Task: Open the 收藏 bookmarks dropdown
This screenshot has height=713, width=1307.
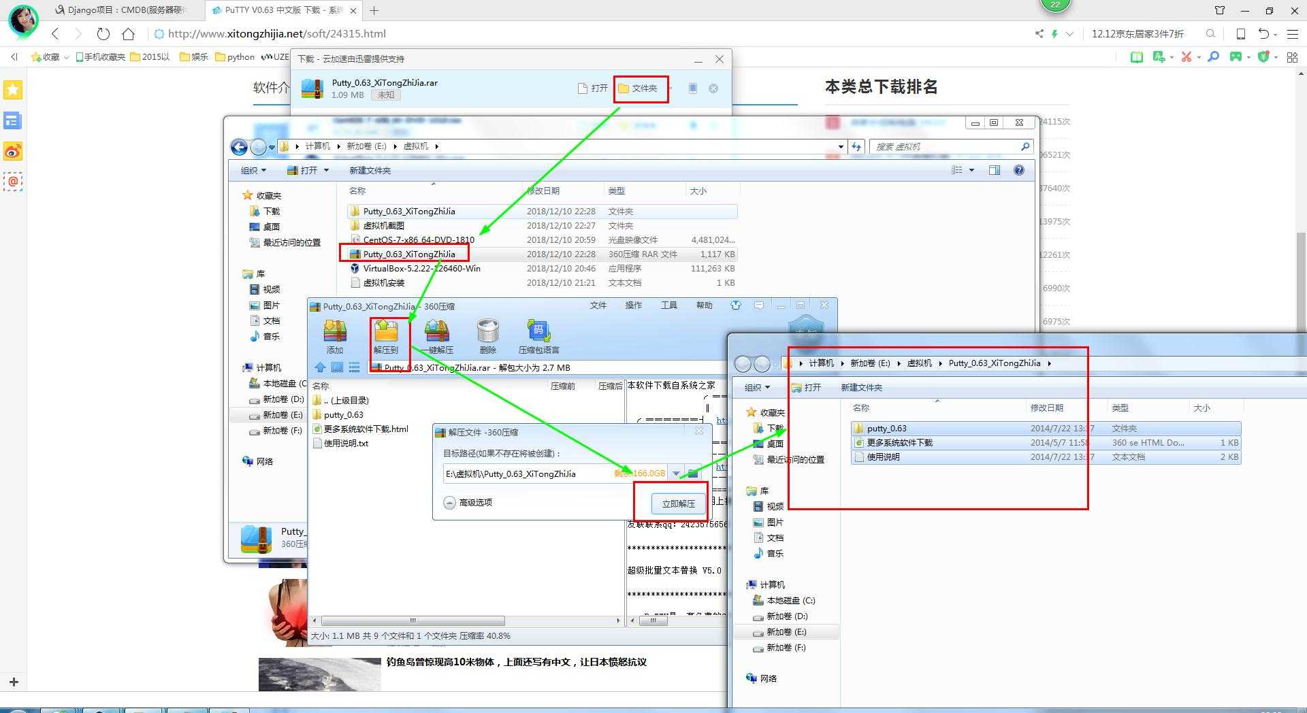Action: (51, 57)
